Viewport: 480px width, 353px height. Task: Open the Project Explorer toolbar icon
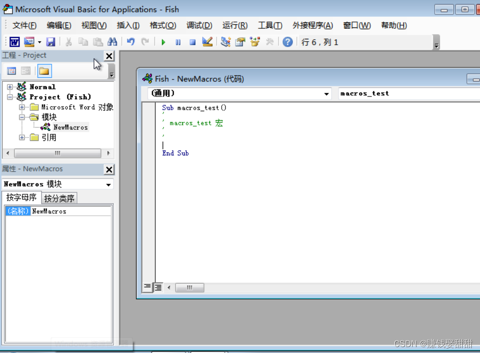[x=226, y=42]
